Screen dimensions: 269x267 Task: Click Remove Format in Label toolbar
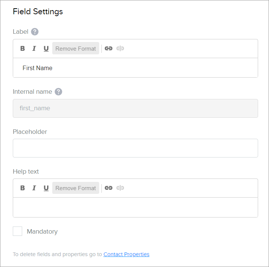pyautogui.click(x=76, y=48)
